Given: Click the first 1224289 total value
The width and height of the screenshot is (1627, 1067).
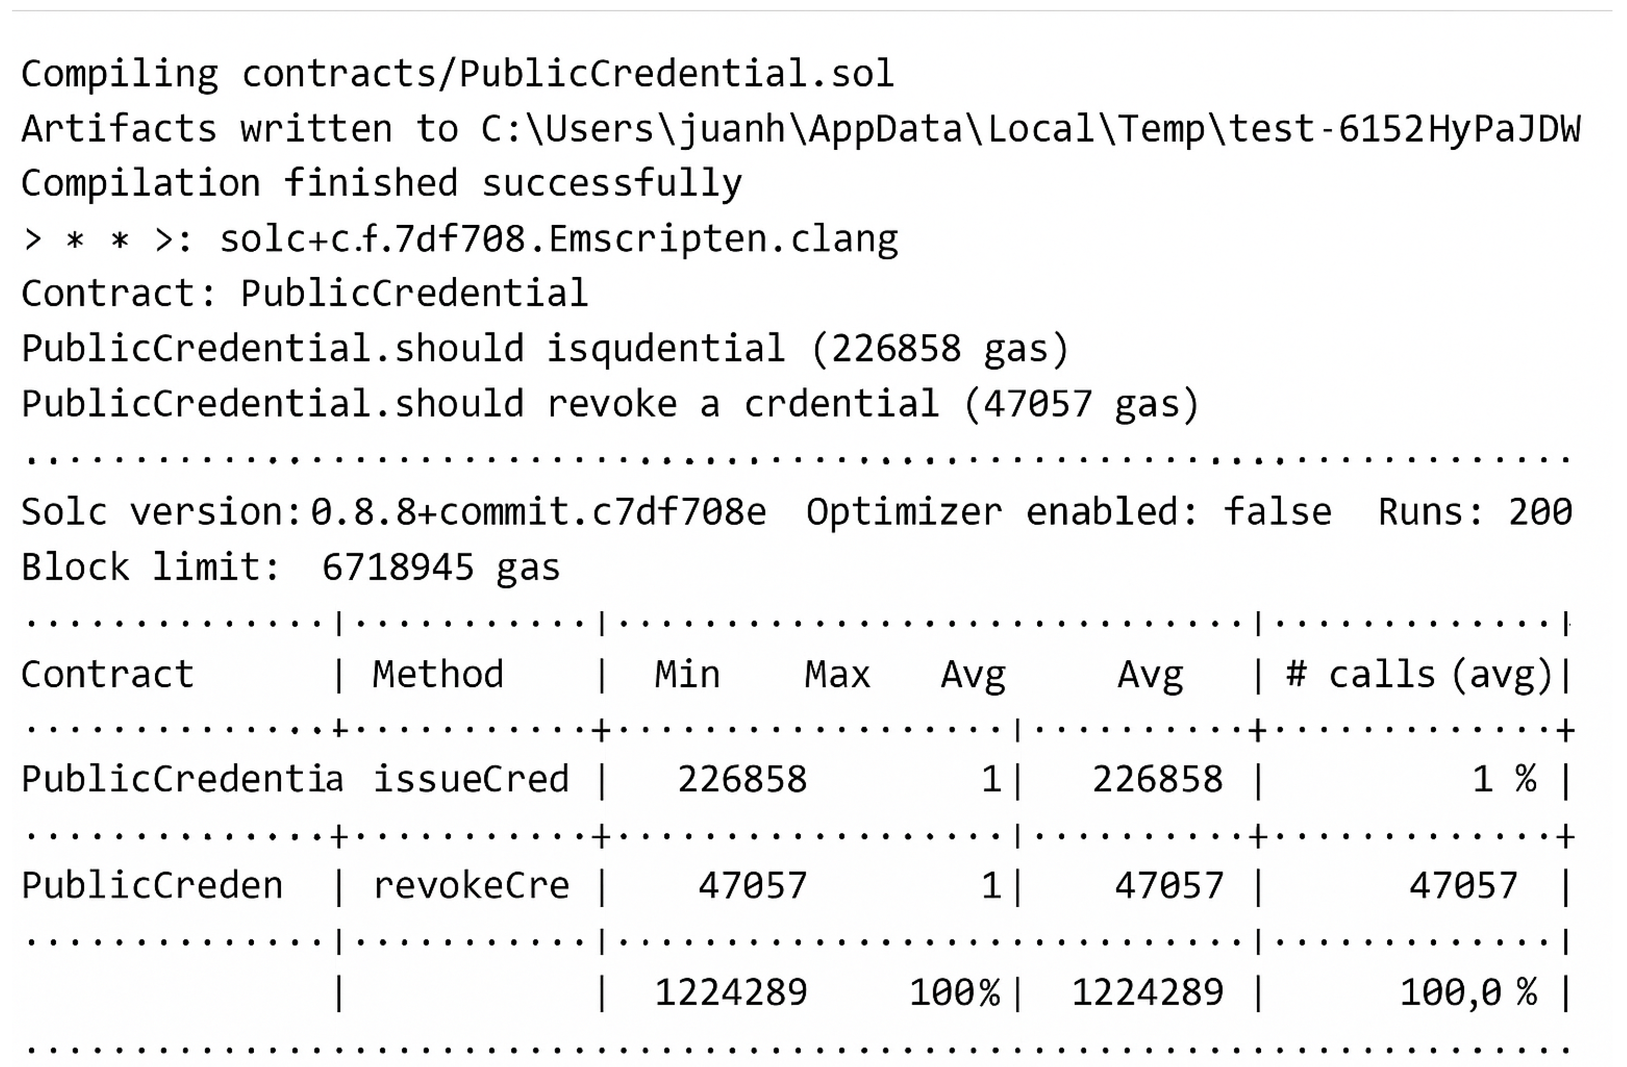Looking at the screenshot, I should pos(731,993).
